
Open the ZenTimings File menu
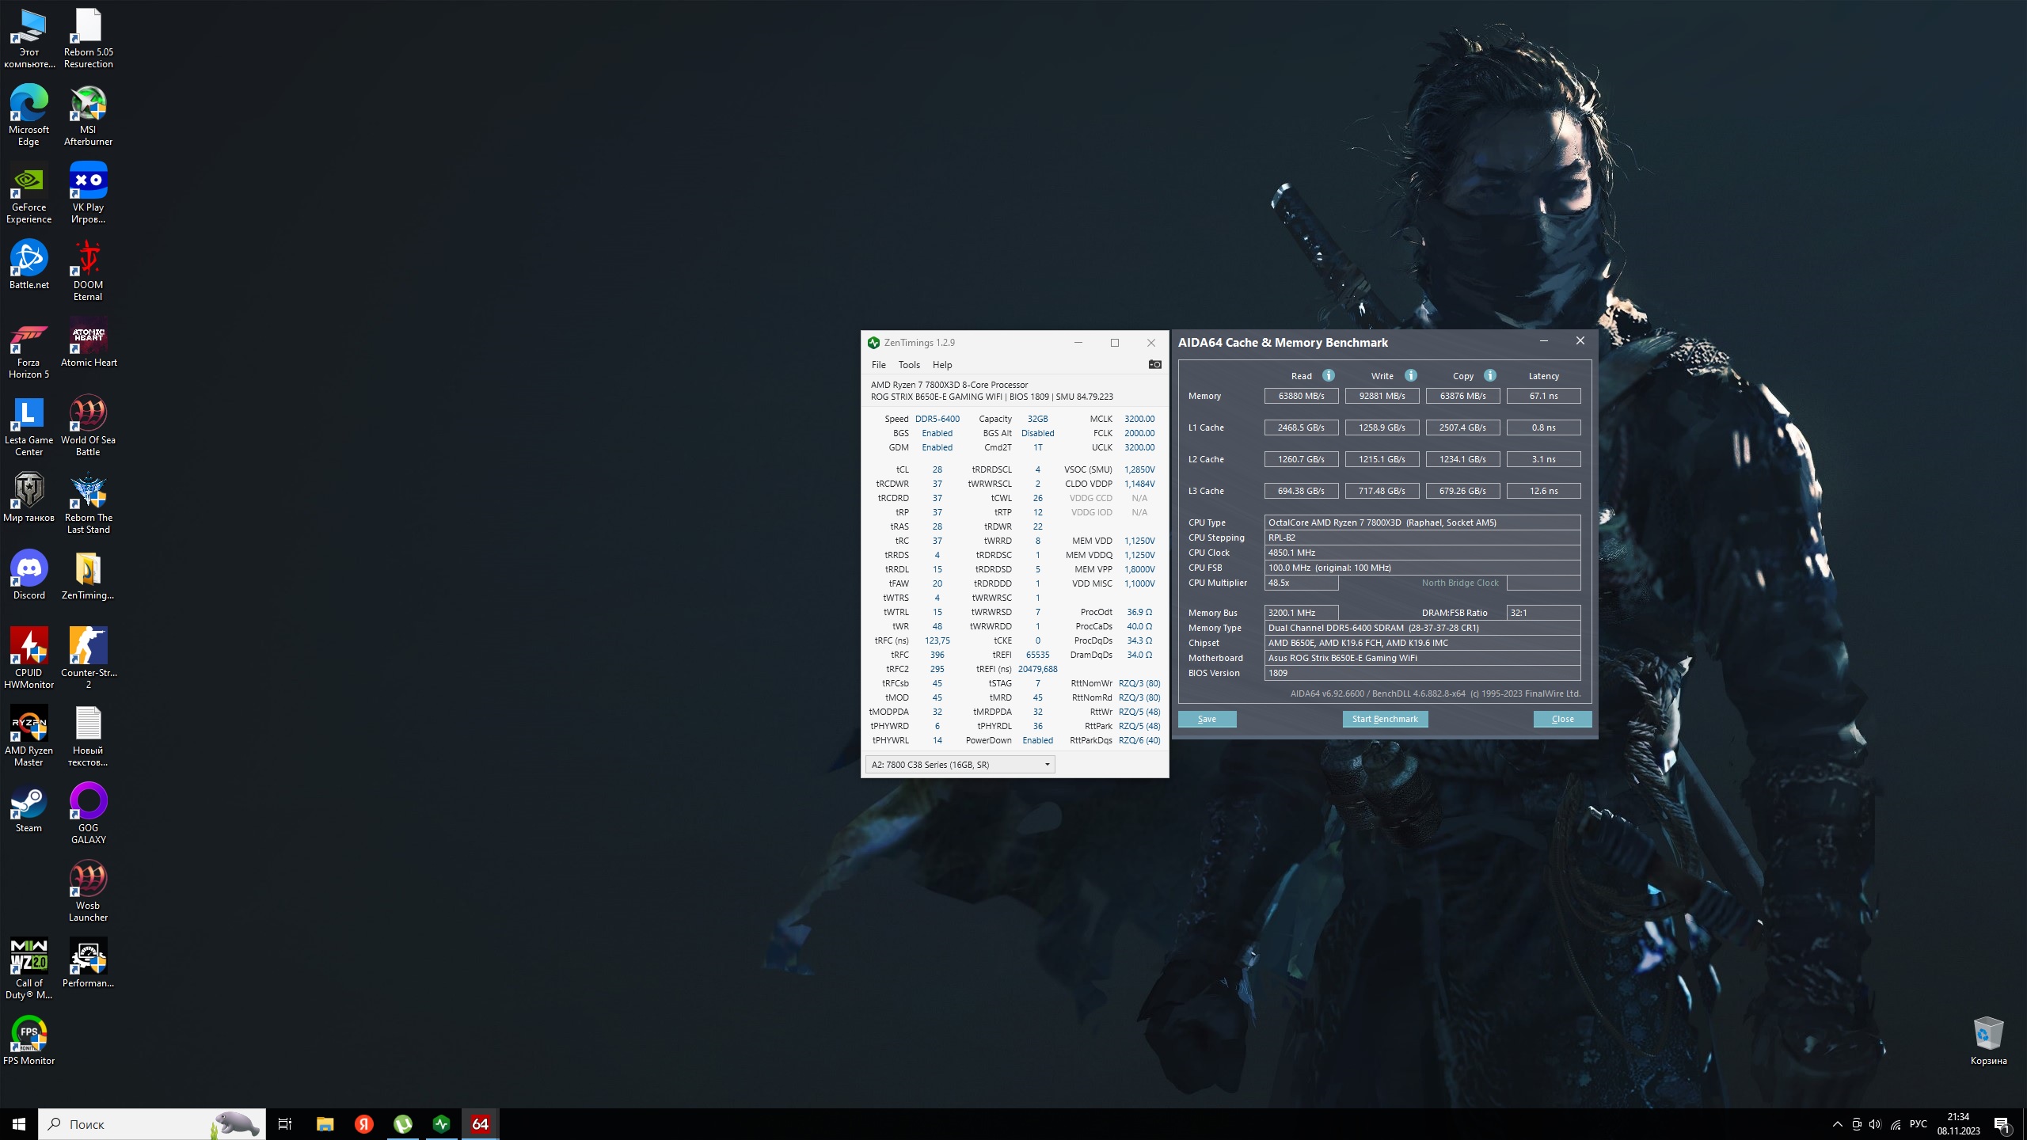(x=878, y=365)
